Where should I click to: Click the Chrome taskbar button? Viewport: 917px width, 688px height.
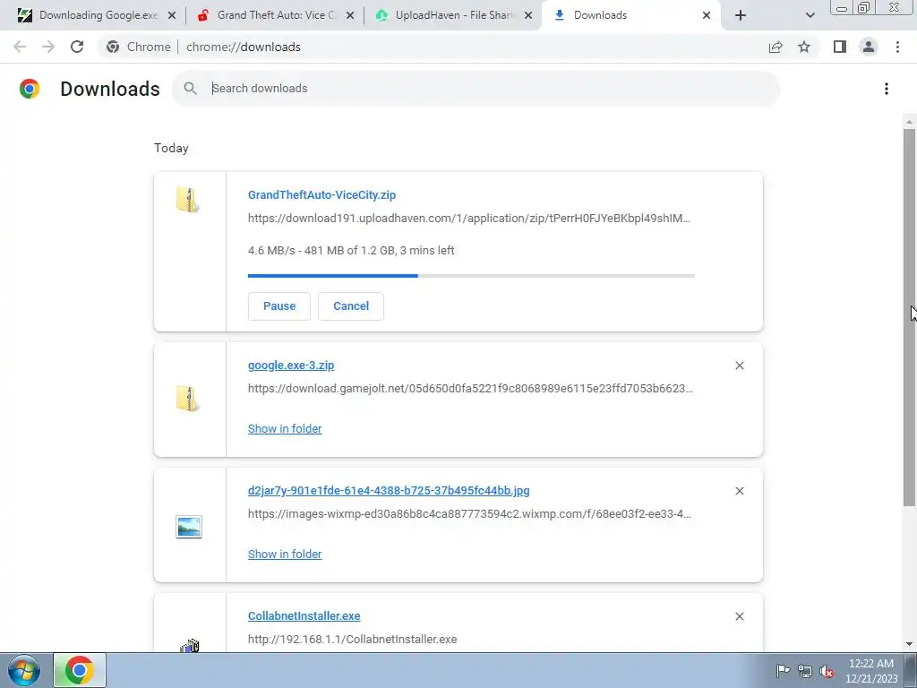pyautogui.click(x=80, y=670)
